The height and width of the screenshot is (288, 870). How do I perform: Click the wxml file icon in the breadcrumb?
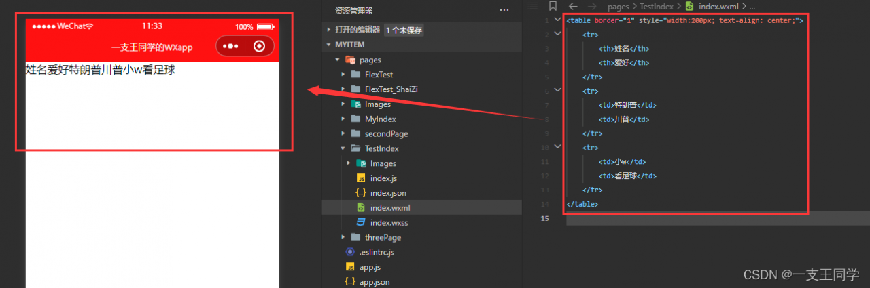(689, 6)
